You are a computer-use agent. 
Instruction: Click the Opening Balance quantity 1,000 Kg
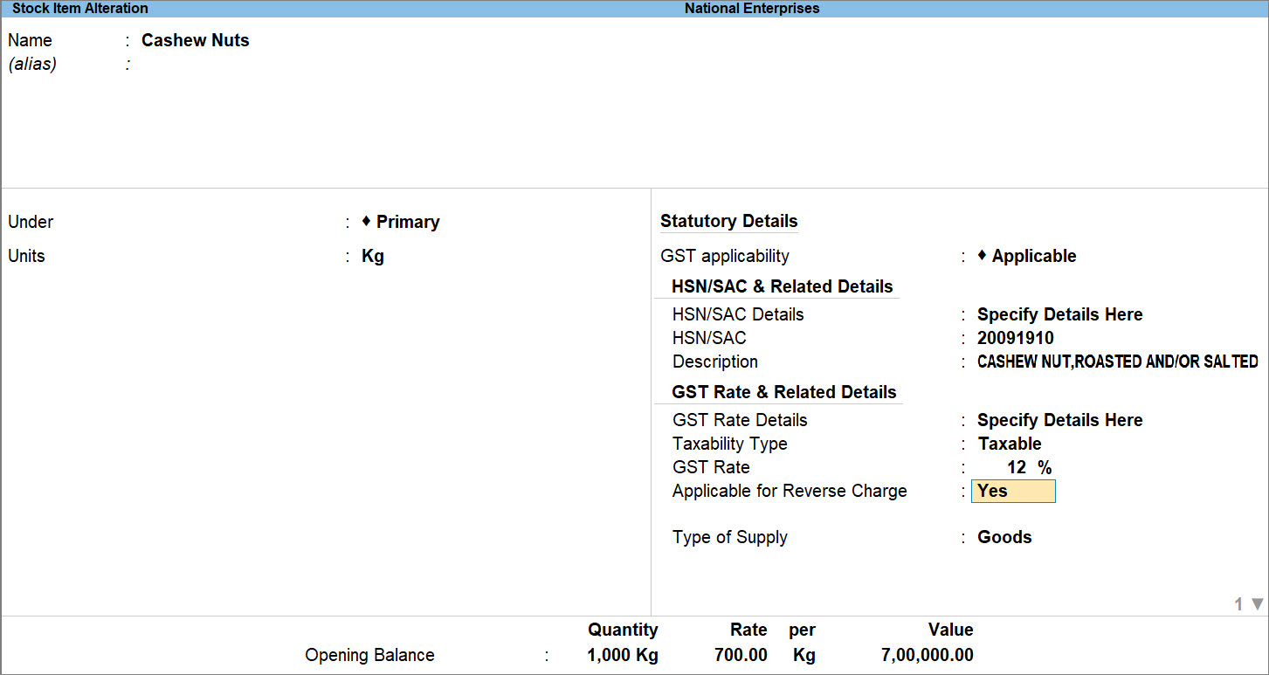click(x=623, y=655)
